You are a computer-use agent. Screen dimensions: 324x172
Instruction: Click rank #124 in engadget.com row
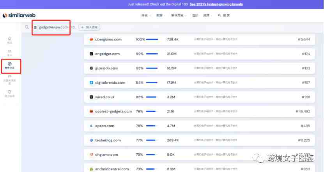pyautogui.click(x=306, y=54)
